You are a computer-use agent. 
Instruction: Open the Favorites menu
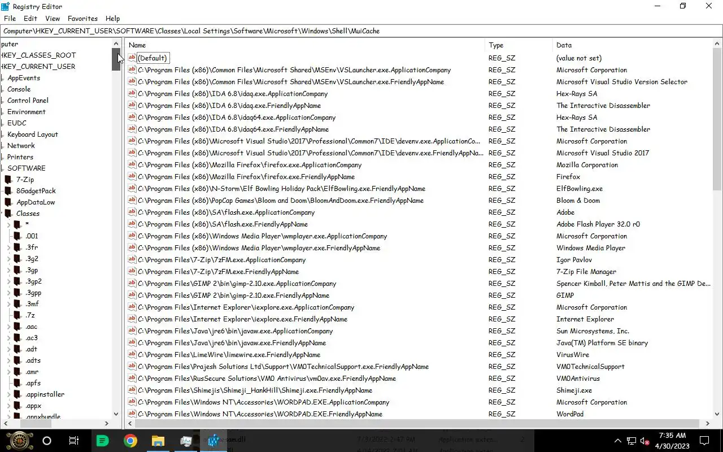click(x=82, y=18)
